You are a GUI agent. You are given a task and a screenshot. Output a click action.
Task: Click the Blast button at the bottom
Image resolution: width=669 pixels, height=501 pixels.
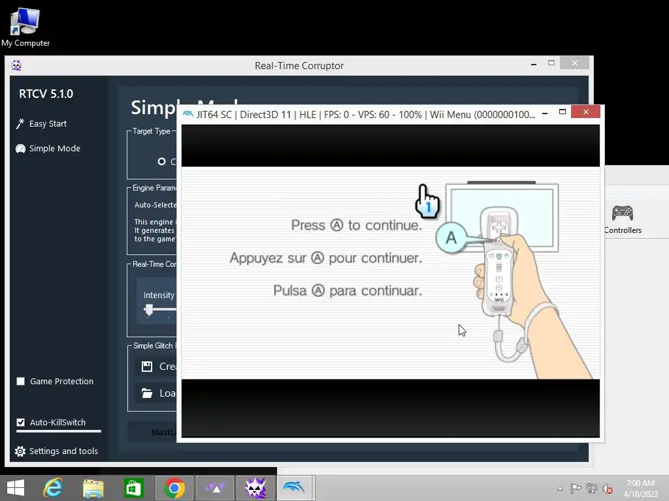pos(152,432)
